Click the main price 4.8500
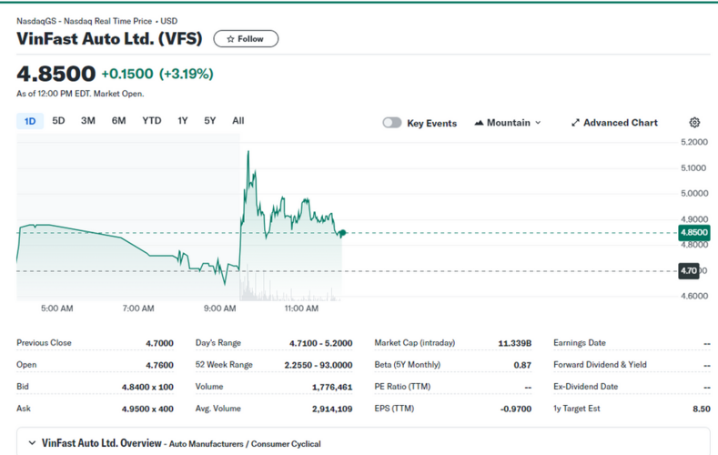 (x=56, y=74)
